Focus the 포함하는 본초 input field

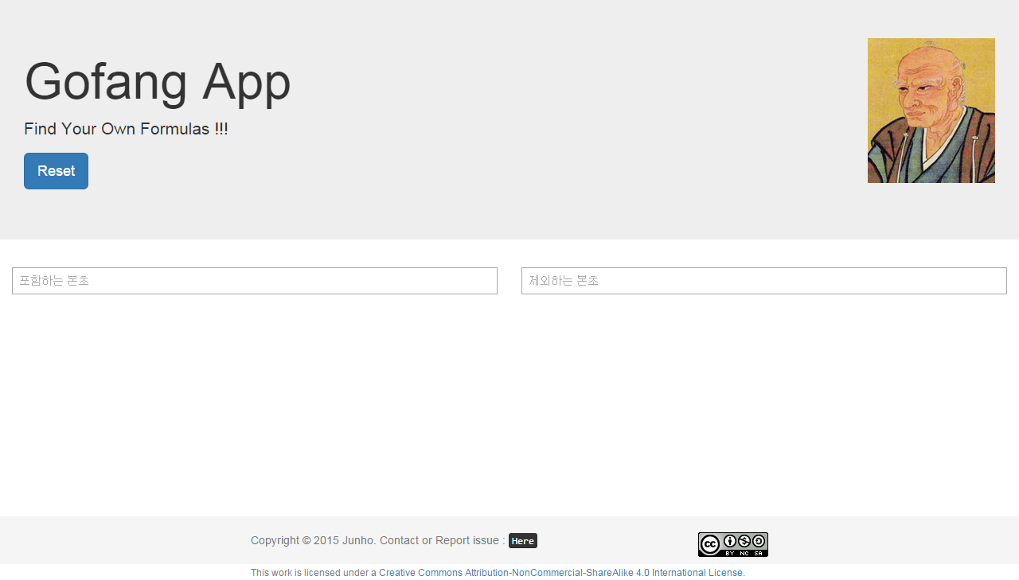[255, 281]
